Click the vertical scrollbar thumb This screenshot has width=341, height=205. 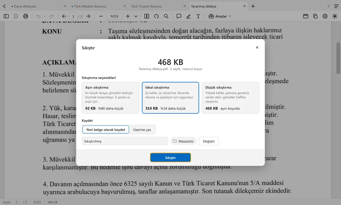pyautogui.click(x=338, y=58)
